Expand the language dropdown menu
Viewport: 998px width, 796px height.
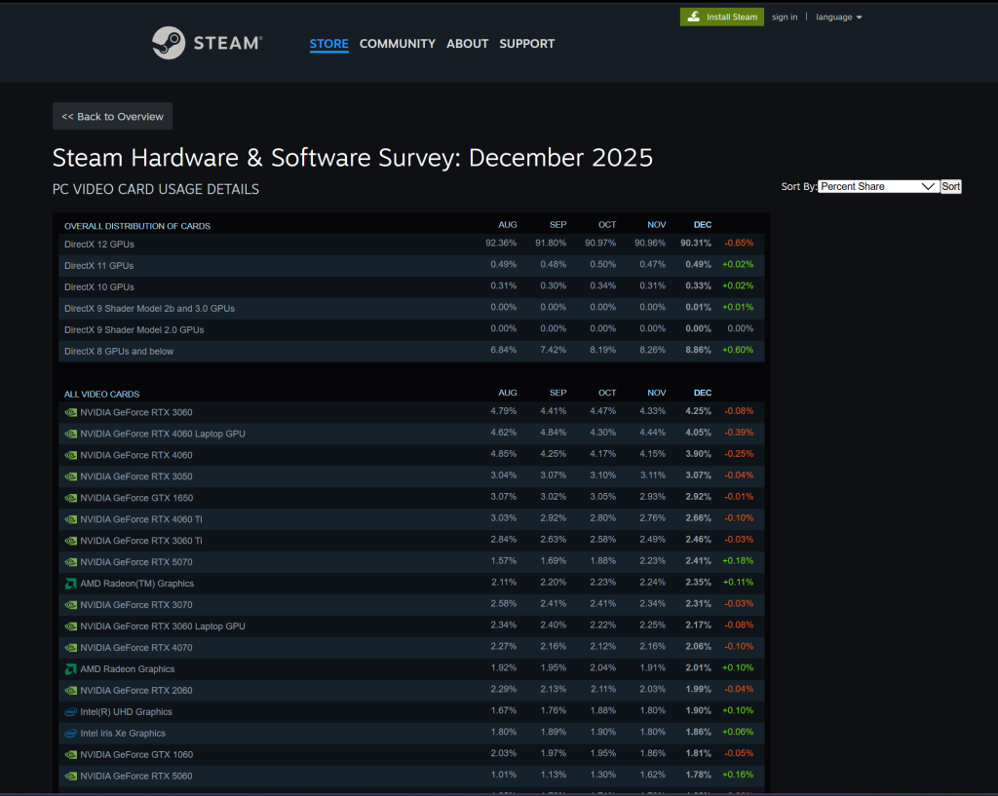point(838,17)
